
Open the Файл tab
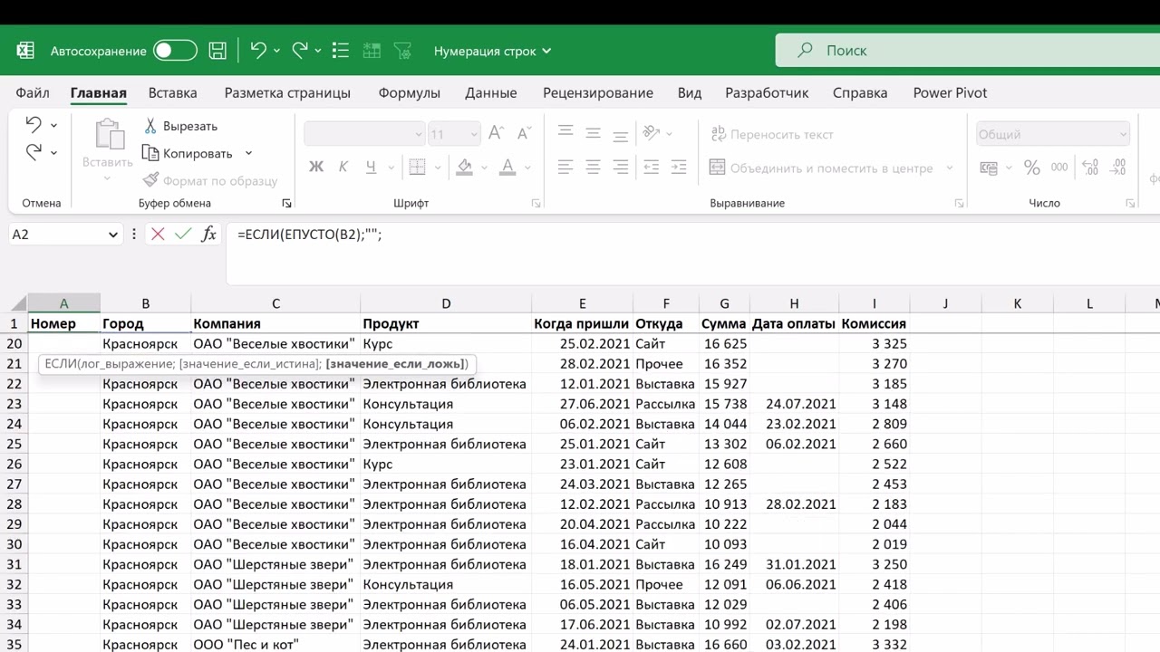pos(33,92)
